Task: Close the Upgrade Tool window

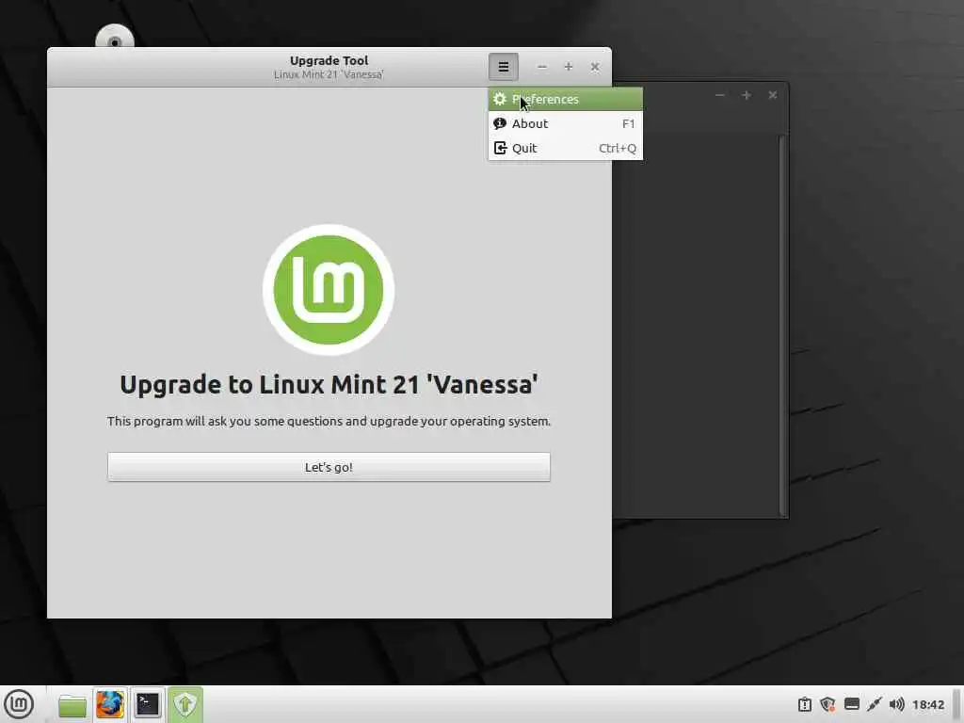Action: click(x=595, y=67)
